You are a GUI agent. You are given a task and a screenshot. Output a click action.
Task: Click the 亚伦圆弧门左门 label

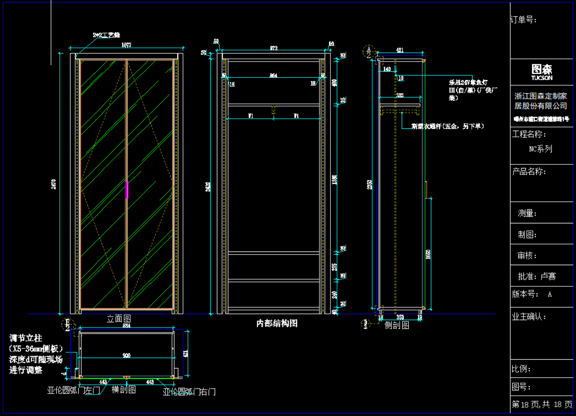click(73, 390)
